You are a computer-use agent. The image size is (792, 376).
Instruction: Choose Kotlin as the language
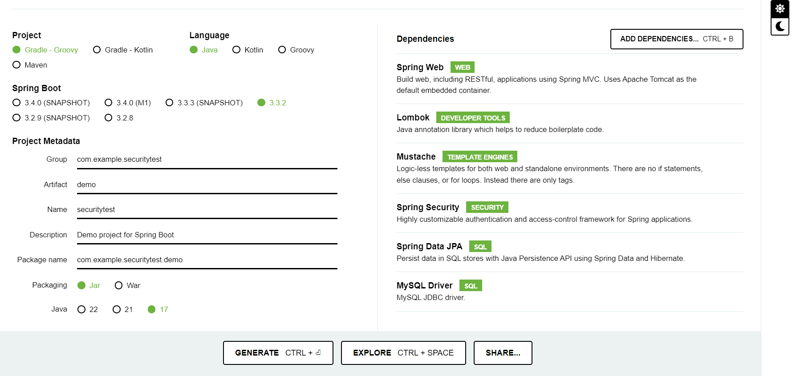(x=248, y=50)
